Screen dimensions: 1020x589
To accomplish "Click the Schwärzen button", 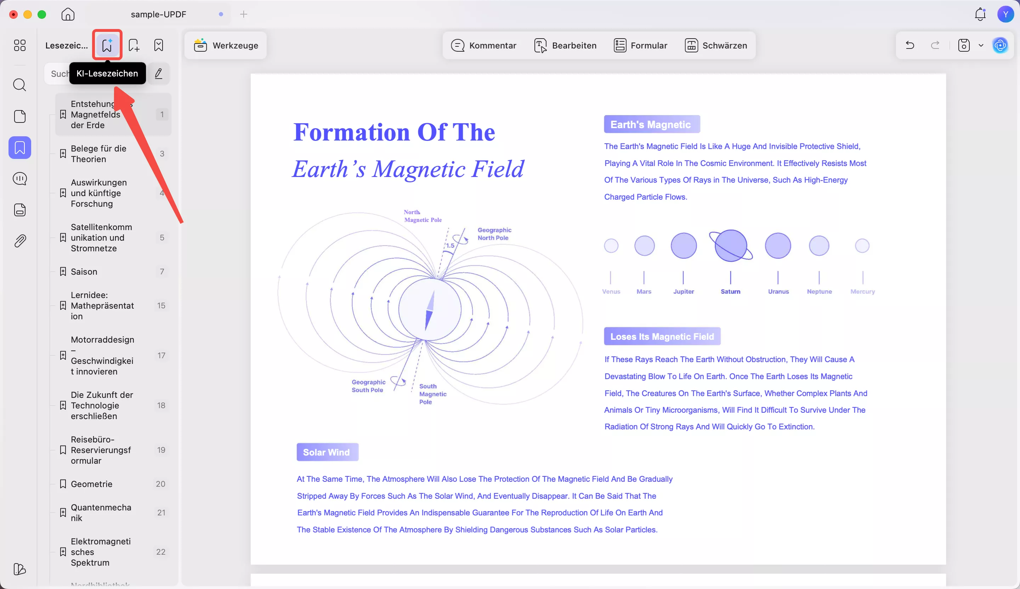I will click(x=716, y=45).
